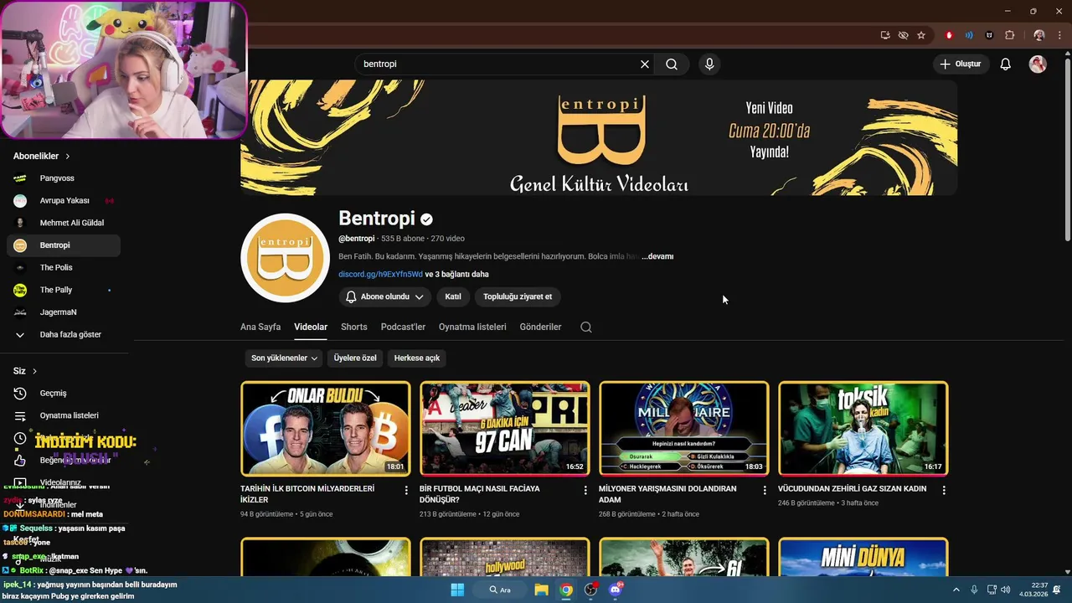1072x603 pixels.
Task: Open the red hand ad-blocker extension
Action: click(949, 35)
